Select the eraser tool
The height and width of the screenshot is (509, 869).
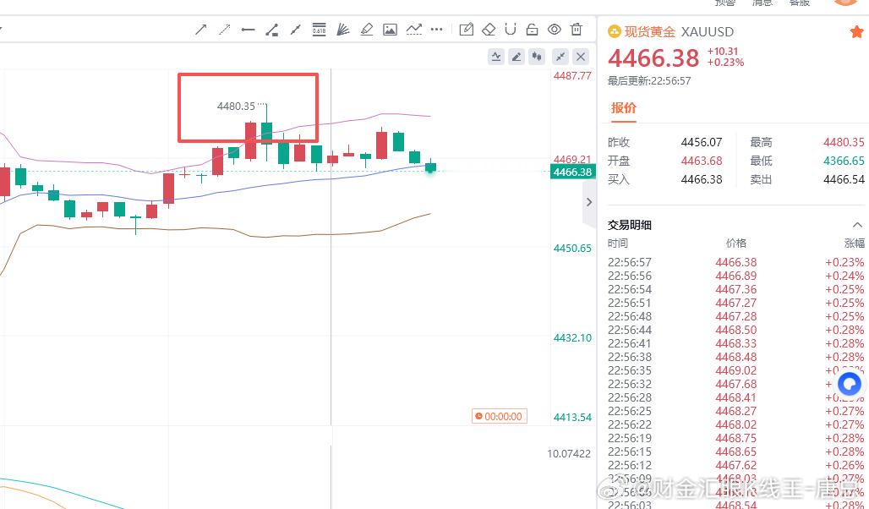(489, 30)
